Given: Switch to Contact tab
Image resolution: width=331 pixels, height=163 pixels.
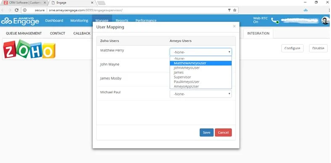Looking at the screenshot, I should [x=57, y=33].
